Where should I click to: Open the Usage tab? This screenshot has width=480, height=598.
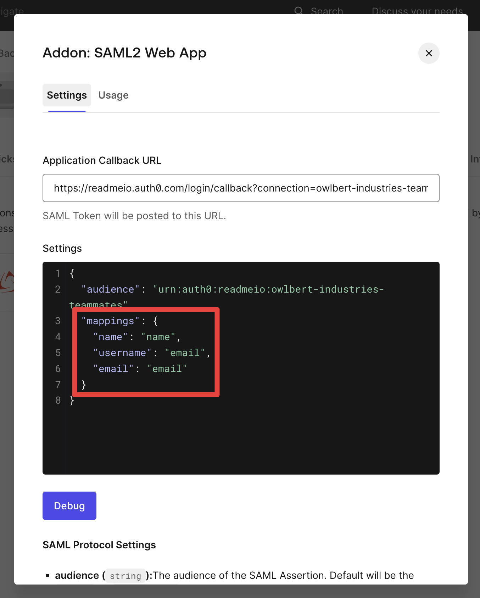click(x=113, y=95)
